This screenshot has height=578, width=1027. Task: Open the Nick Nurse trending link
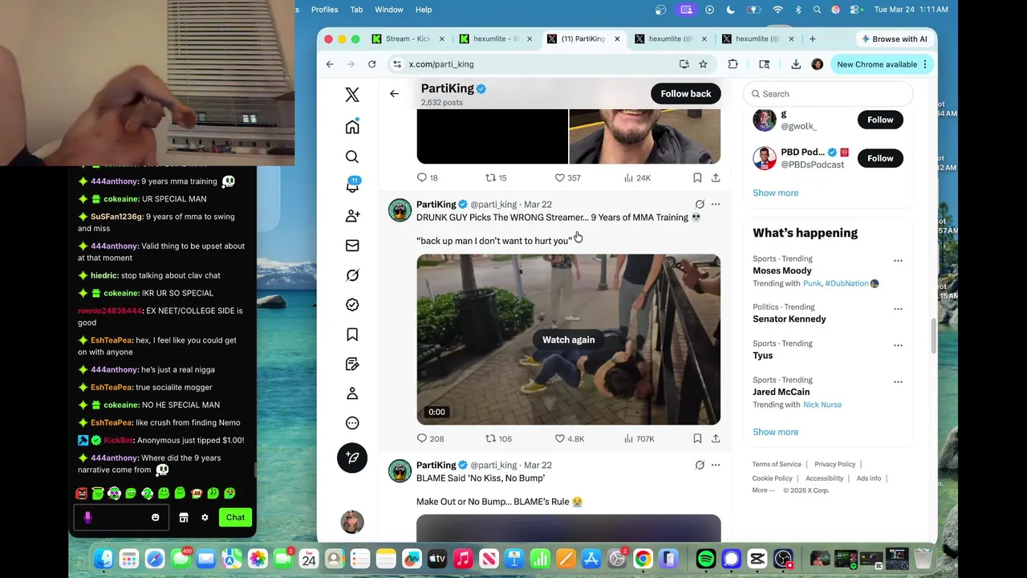(x=822, y=405)
